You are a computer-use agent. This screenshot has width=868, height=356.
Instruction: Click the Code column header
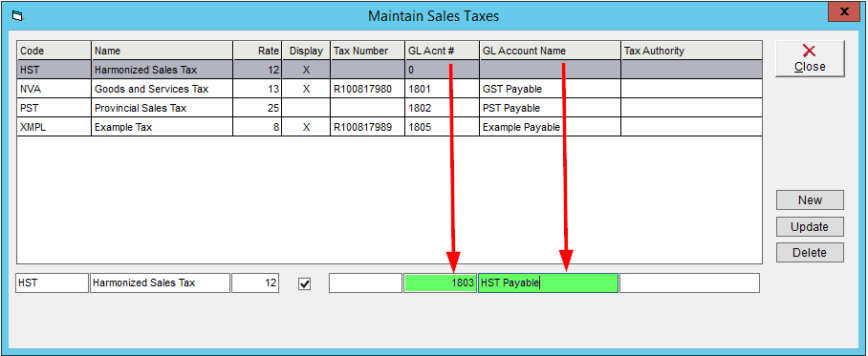54,51
